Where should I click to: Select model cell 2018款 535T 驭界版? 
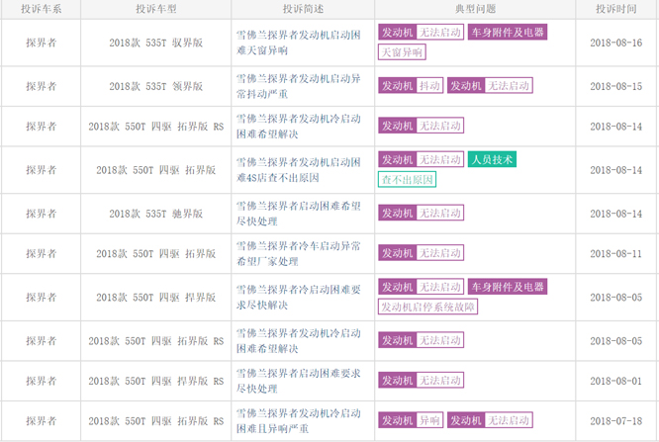156,43
